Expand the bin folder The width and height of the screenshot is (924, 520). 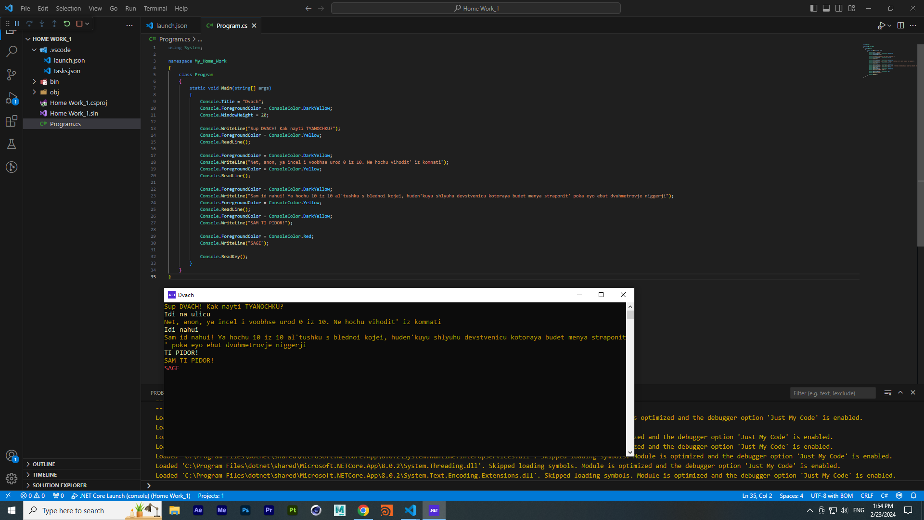point(54,81)
